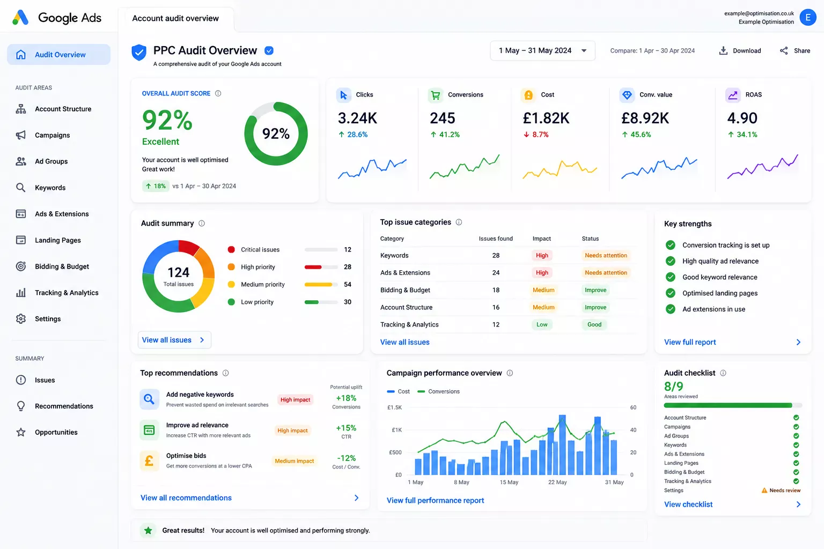Open the account avatar with letter E
824x549 pixels.
point(808,17)
